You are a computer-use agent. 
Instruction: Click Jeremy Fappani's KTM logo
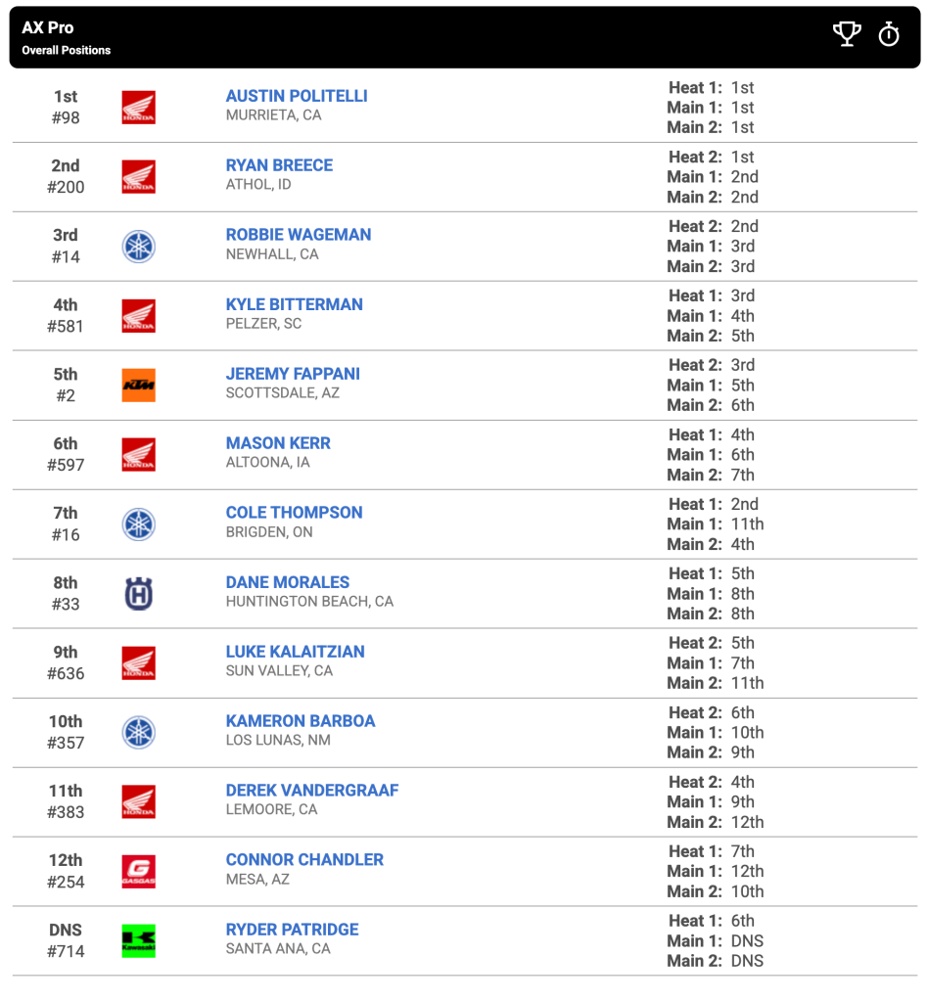tap(139, 386)
